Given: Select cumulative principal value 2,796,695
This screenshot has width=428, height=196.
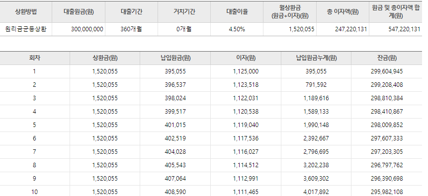Looking at the screenshot, I should point(316,151).
